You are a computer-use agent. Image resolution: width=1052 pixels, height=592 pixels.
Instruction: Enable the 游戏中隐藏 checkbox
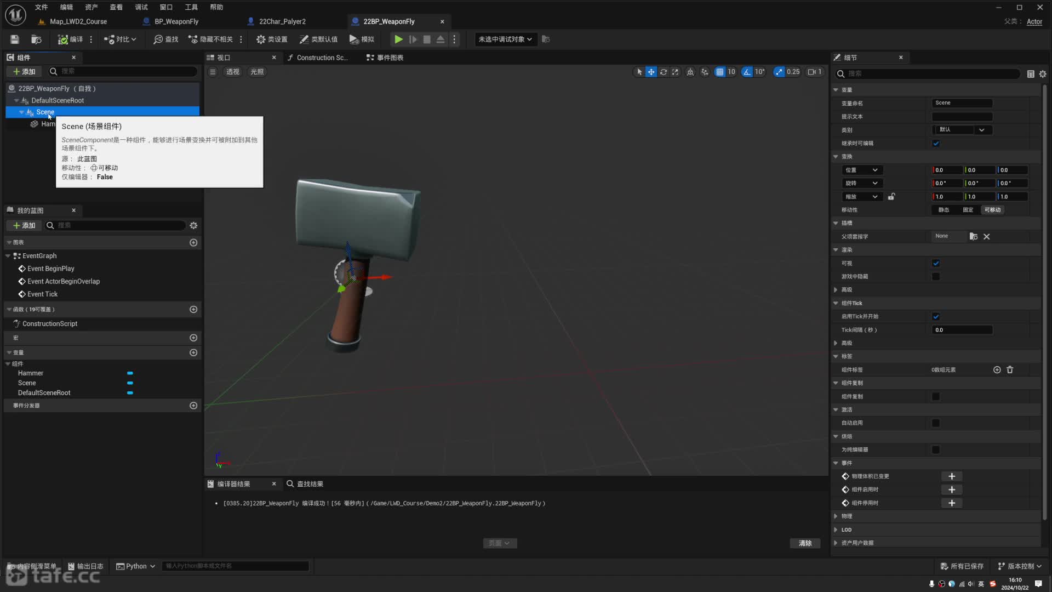point(936,277)
